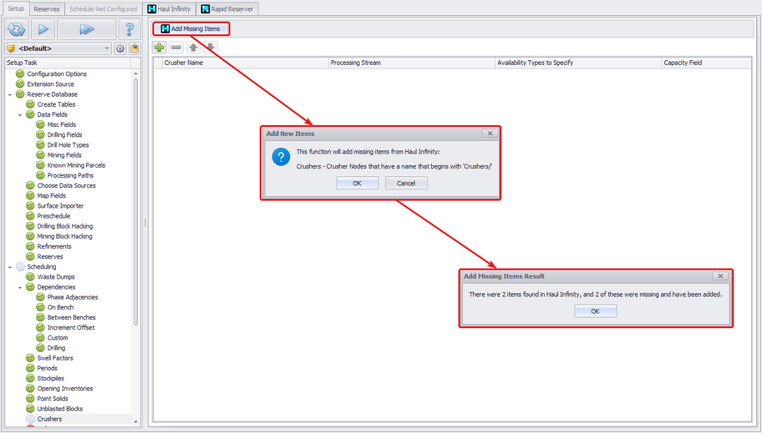
Task: Run the single-step play button
Action: (43, 29)
